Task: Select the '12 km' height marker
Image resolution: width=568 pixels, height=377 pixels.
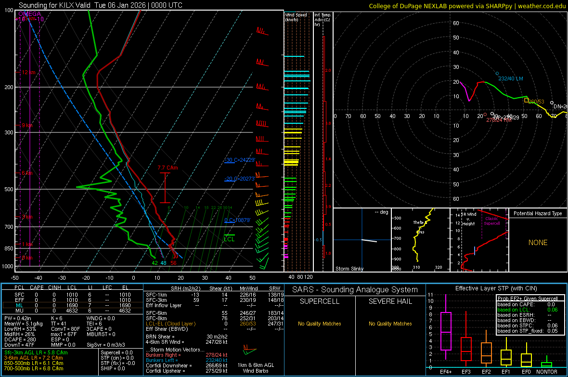Action: (28, 73)
